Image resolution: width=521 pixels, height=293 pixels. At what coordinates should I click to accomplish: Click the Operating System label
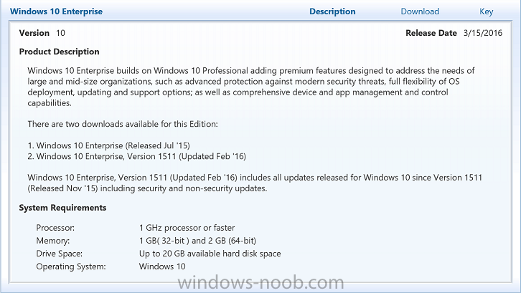point(71,266)
